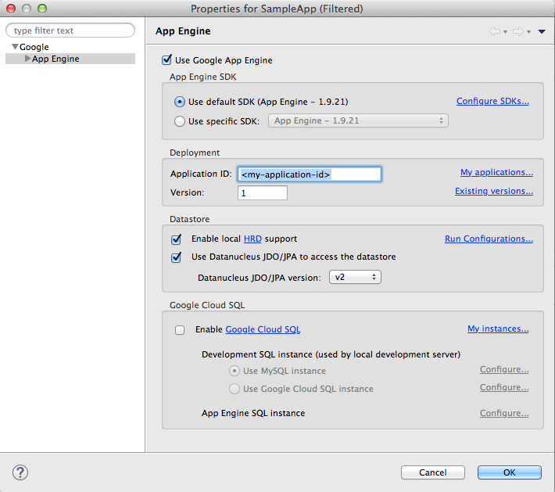Select App Engine in the tree
The image size is (555, 492).
[55, 59]
